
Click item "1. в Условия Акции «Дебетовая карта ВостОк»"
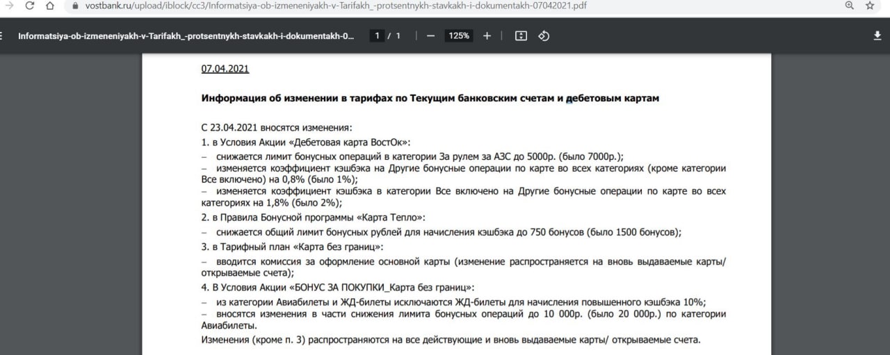[x=307, y=142]
